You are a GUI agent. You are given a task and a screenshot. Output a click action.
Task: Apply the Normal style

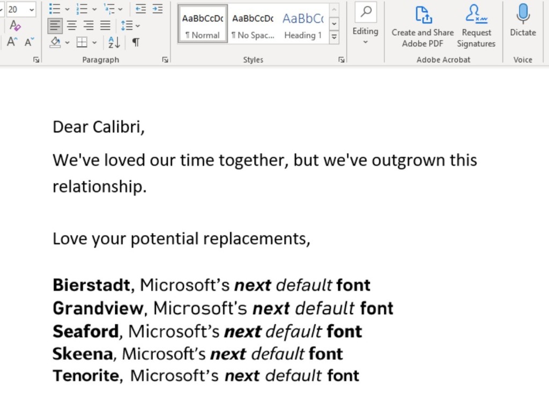pos(203,24)
